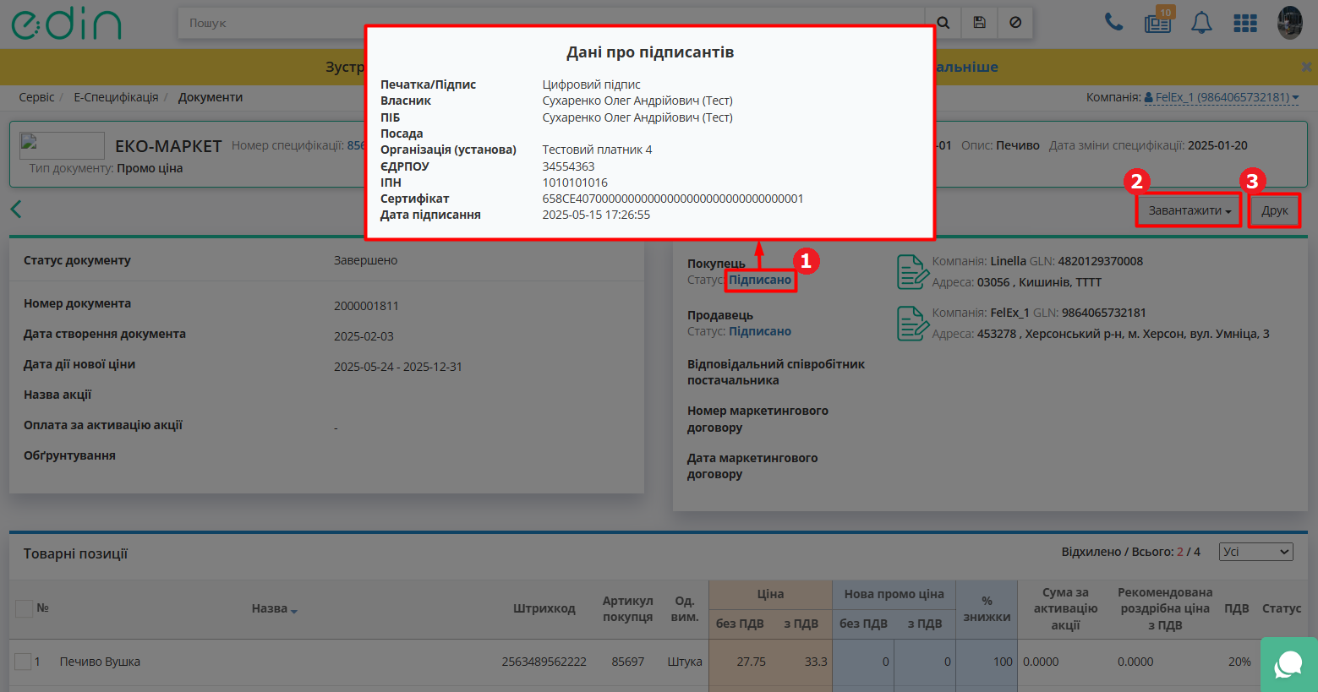Go to Е-Специфікація breadcrumb
The width and height of the screenshot is (1318, 692).
[x=116, y=97]
